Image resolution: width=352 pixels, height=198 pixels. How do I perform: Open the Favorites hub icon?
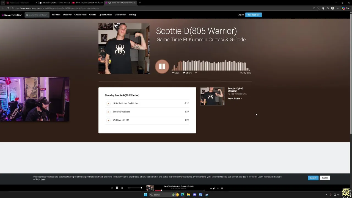coord(328,8)
